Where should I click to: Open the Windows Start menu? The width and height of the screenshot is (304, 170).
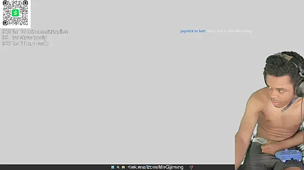click(x=113, y=167)
